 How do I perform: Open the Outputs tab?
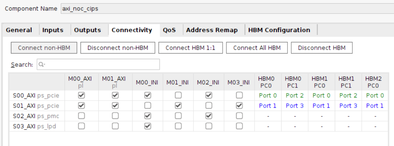pos(88,30)
